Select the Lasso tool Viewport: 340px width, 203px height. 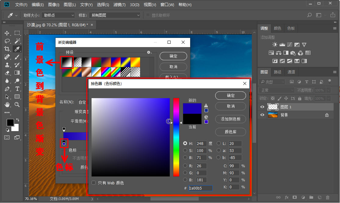coord(7,41)
